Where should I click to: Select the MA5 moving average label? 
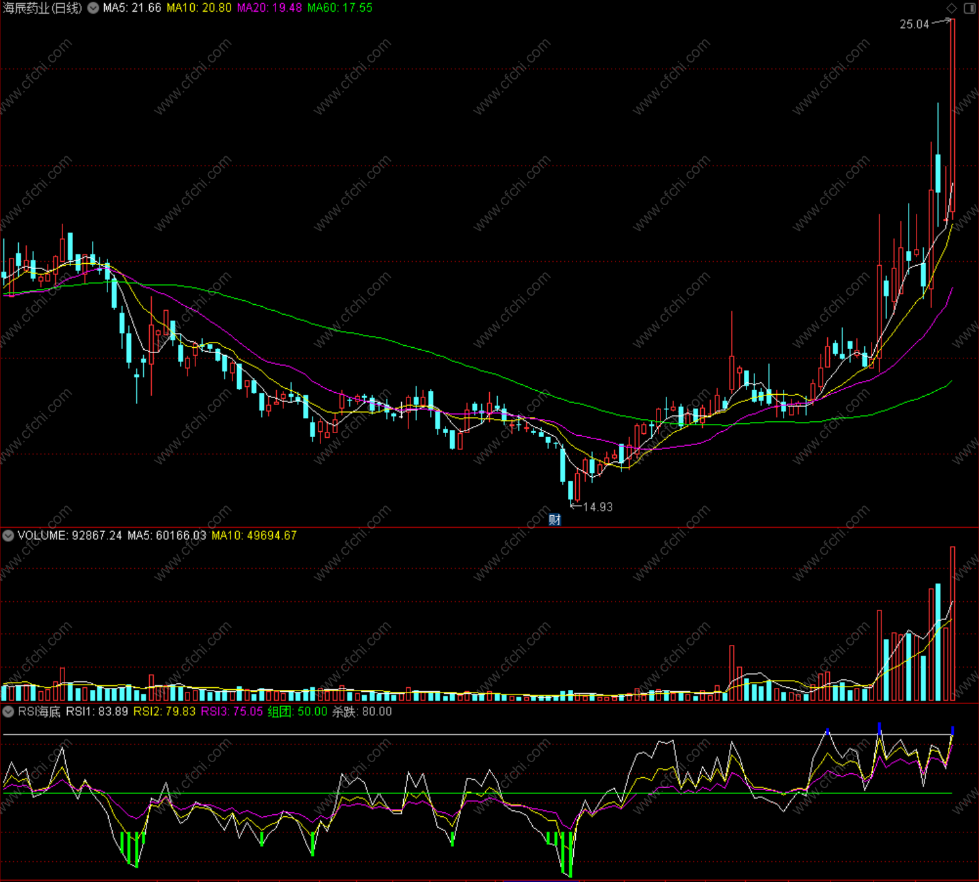click(132, 8)
